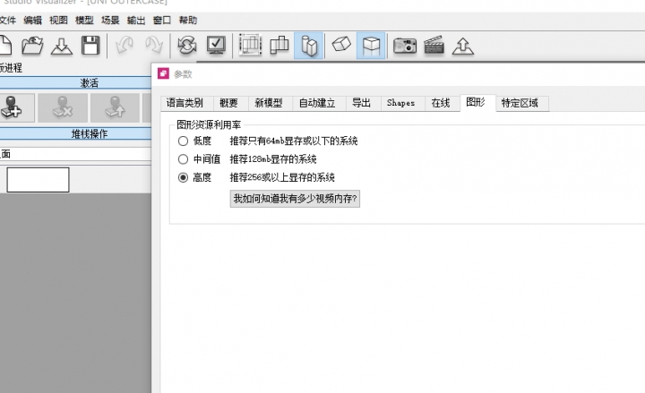This screenshot has width=645, height=393.
Task: Click the refresh arrows toolbar icon
Action: point(187,45)
